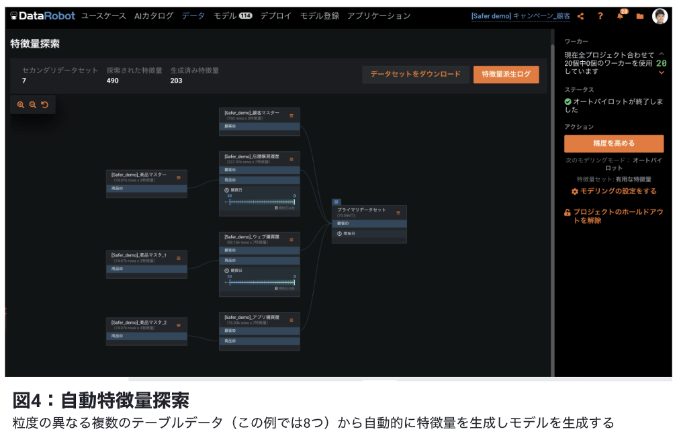This screenshot has height=438, width=677.
Task: Open the アプリケーション tab
Action: click(x=379, y=16)
